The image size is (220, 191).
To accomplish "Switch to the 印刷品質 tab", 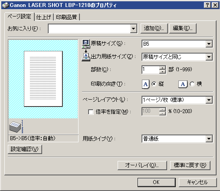I will click(66, 17).
